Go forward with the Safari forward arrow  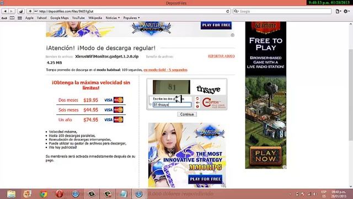tap(12, 11)
